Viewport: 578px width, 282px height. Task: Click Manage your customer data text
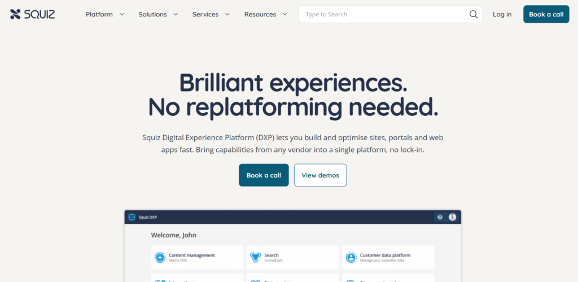(x=382, y=260)
